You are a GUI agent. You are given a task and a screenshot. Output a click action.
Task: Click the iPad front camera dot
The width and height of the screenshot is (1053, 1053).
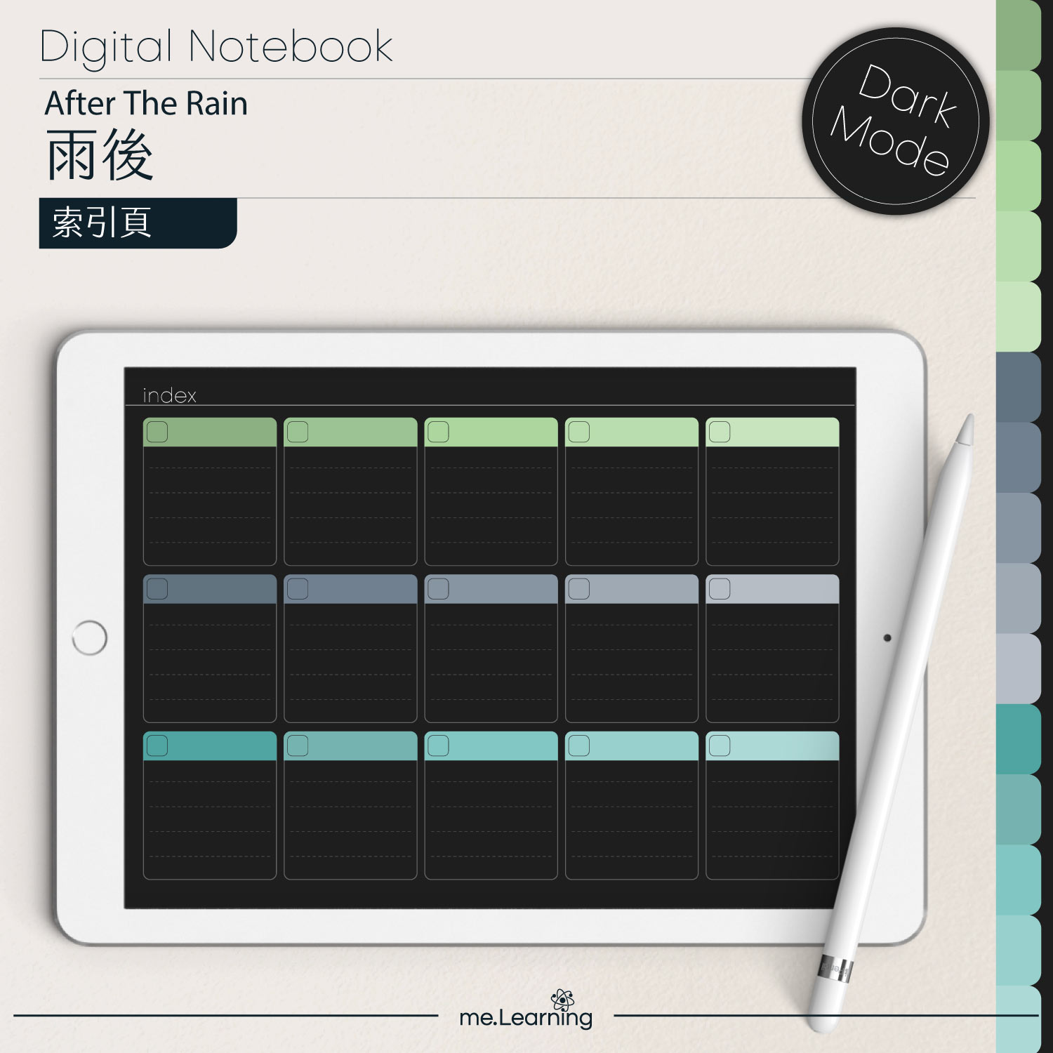click(887, 637)
